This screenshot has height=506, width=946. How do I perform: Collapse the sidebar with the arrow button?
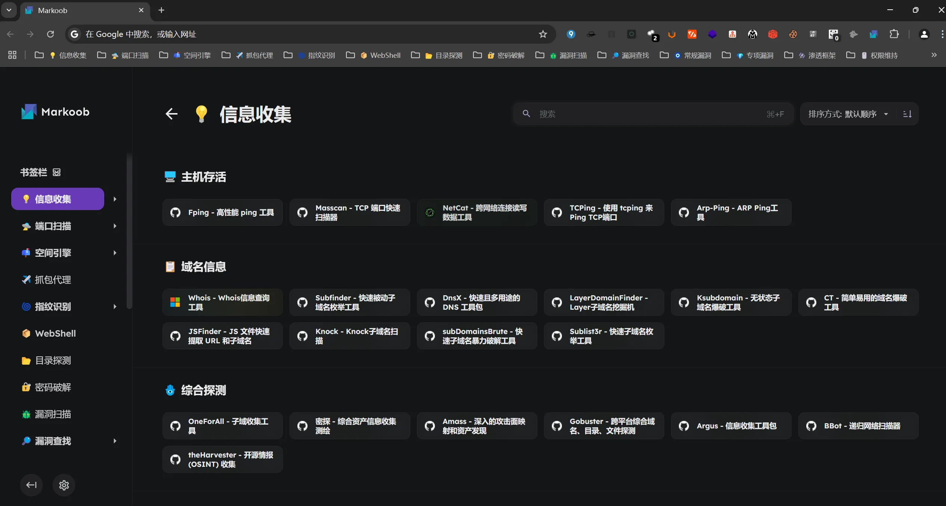(x=31, y=485)
